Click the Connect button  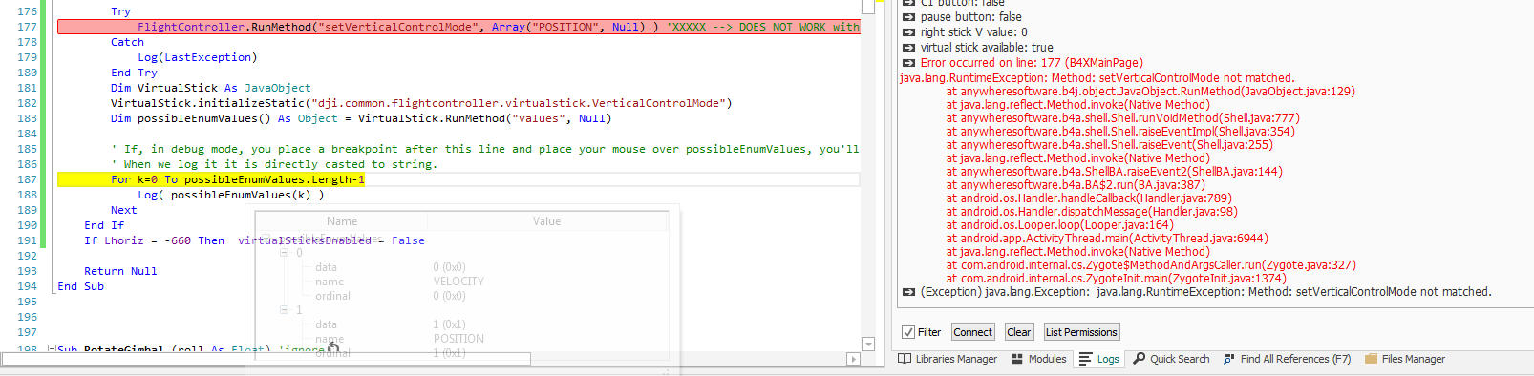tap(972, 332)
